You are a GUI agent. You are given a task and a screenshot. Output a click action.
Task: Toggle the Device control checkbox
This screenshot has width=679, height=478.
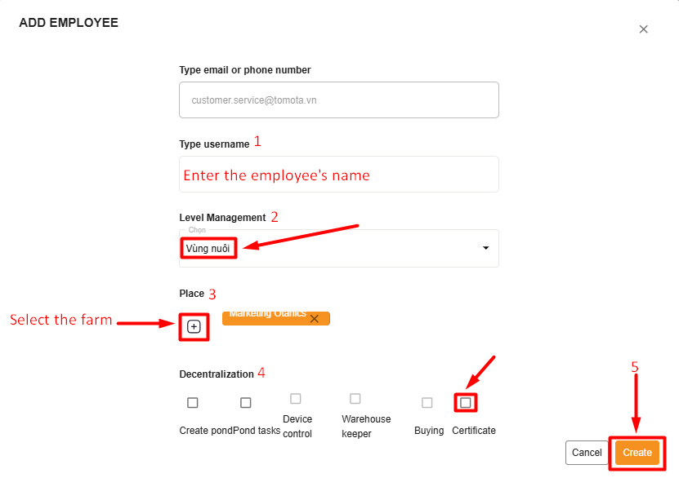[296, 399]
